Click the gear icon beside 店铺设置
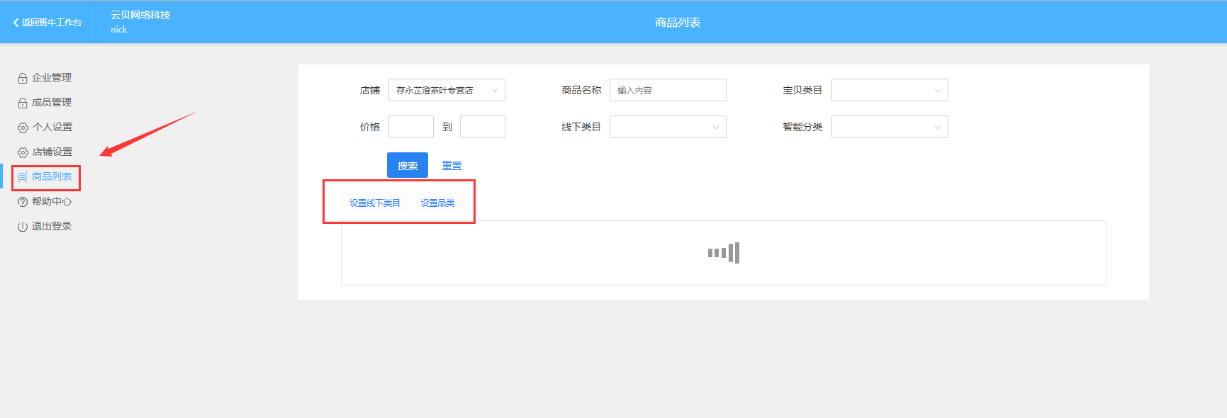 [23, 152]
